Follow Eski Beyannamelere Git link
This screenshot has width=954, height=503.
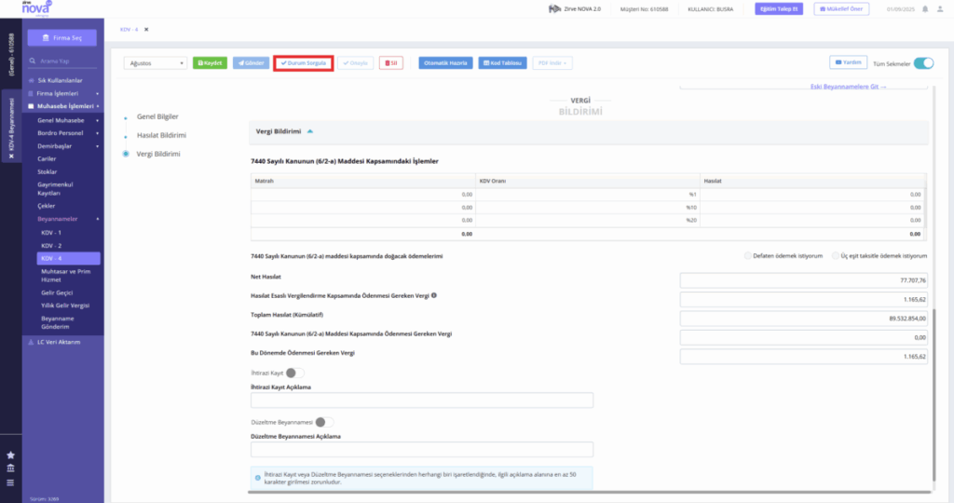(848, 87)
